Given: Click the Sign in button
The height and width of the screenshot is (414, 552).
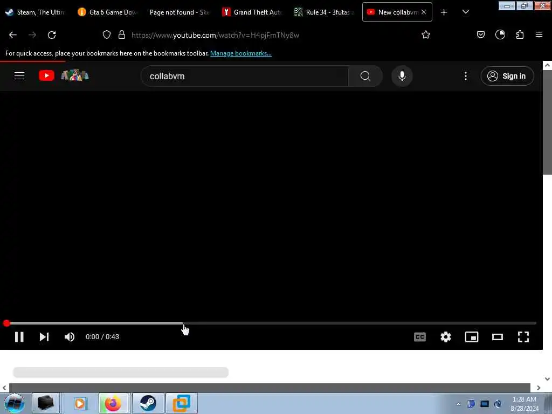Looking at the screenshot, I should [507, 76].
